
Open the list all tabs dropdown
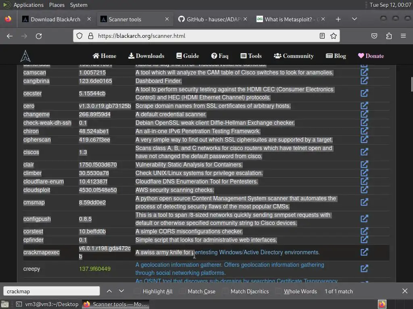coord(355,19)
